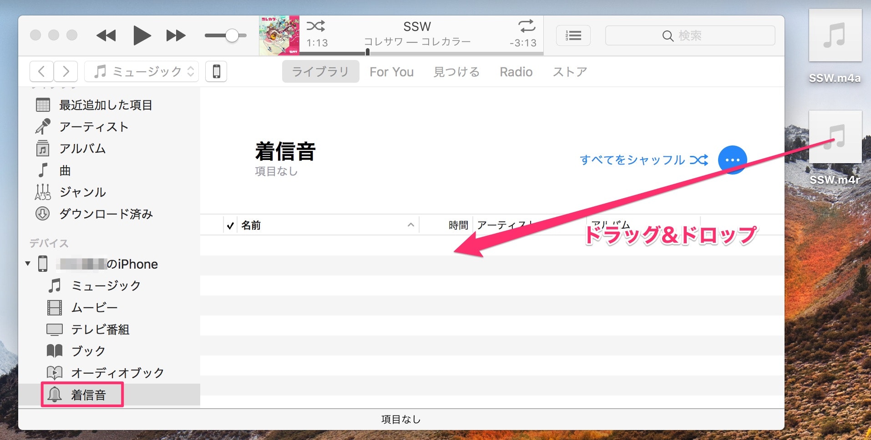
Task: Go back with the left chevron button
Action: [x=41, y=71]
